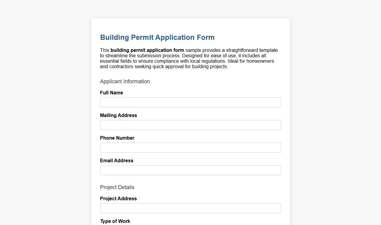
Task: Click the Building Permit Application Form title
Action: click(x=157, y=37)
